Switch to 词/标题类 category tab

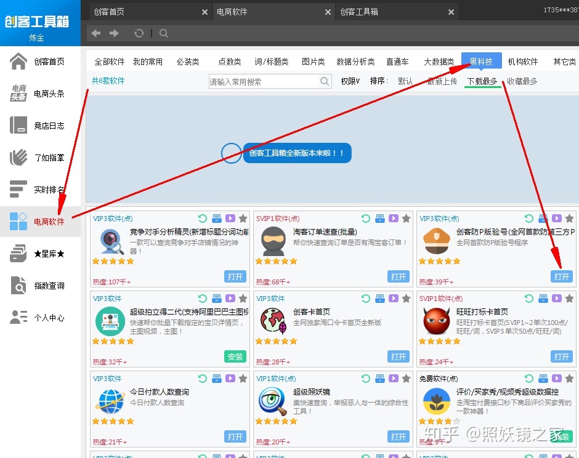point(272,62)
